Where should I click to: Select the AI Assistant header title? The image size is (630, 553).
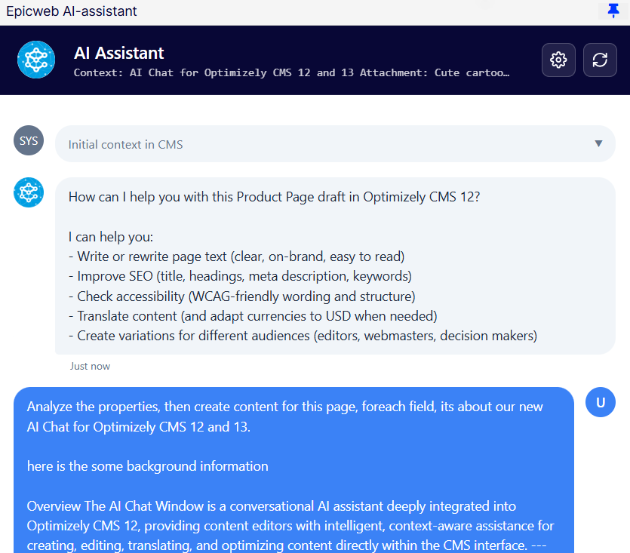118,53
